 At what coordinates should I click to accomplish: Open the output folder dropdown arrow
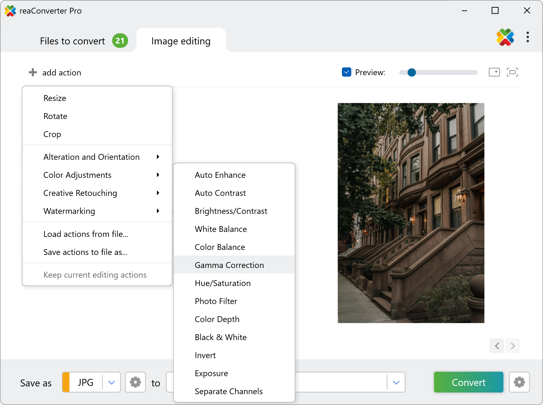(396, 383)
